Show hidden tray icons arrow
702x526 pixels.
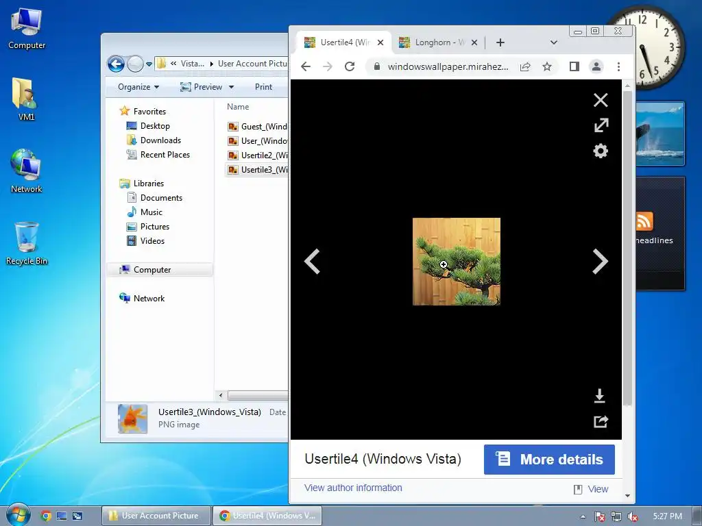(583, 516)
